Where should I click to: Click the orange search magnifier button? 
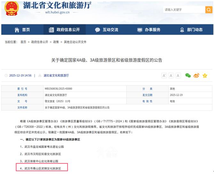209,10
